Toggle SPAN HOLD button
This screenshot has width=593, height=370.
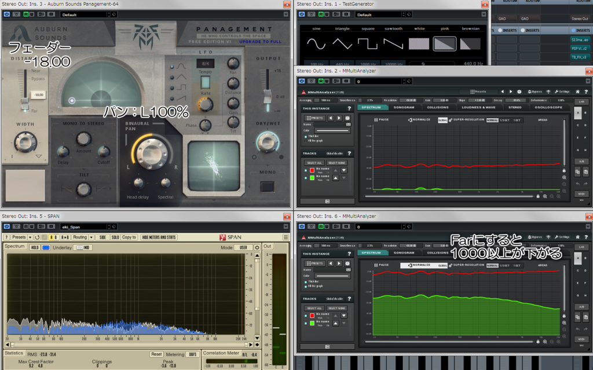(x=35, y=247)
